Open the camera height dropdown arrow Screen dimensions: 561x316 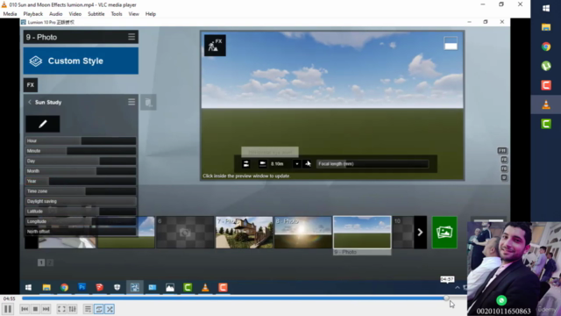296,164
